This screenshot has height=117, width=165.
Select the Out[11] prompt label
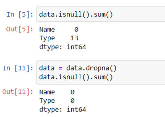18,92
